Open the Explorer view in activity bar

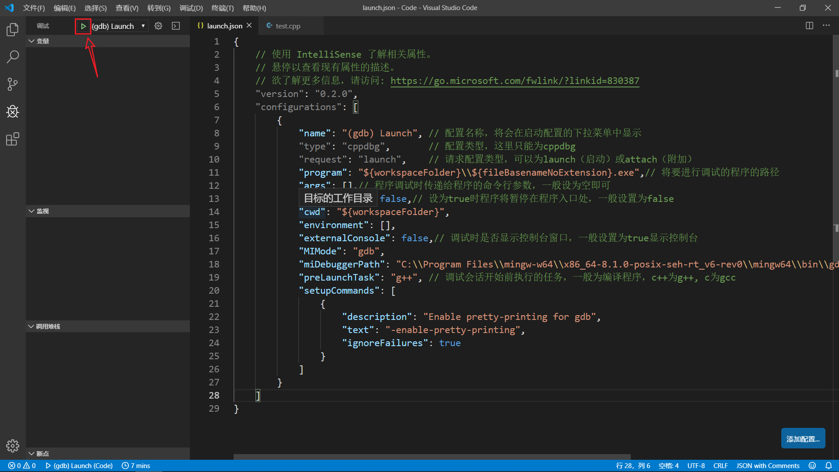[13, 30]
